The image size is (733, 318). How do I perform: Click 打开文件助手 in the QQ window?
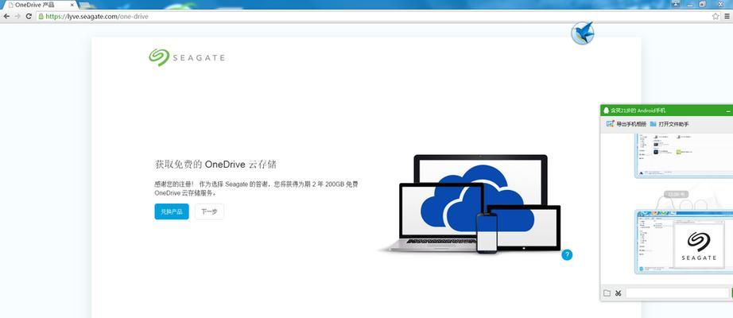pos(669,124)
